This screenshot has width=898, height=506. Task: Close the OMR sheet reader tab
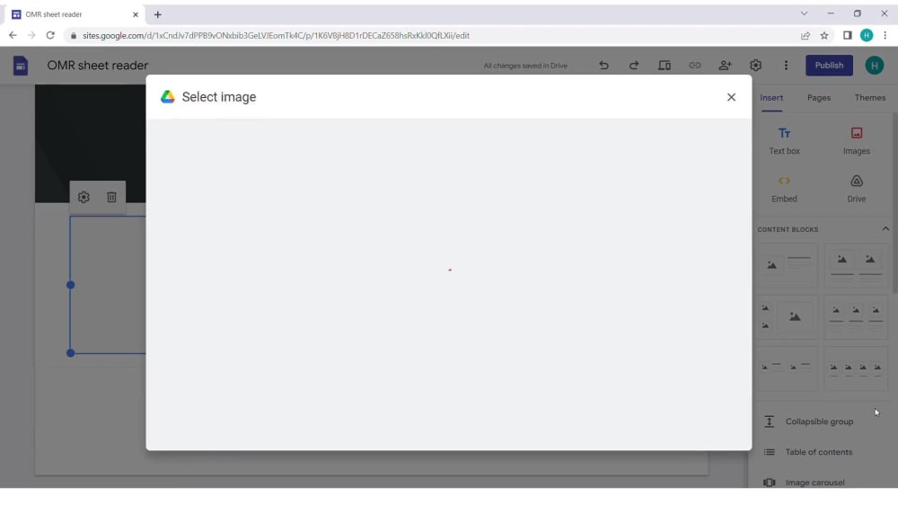136,15
